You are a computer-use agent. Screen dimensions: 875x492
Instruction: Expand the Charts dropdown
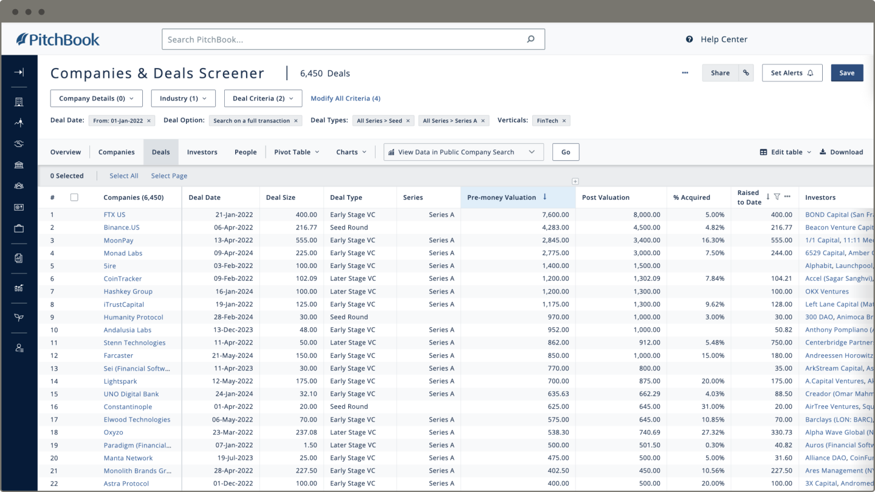pos(351,152)
